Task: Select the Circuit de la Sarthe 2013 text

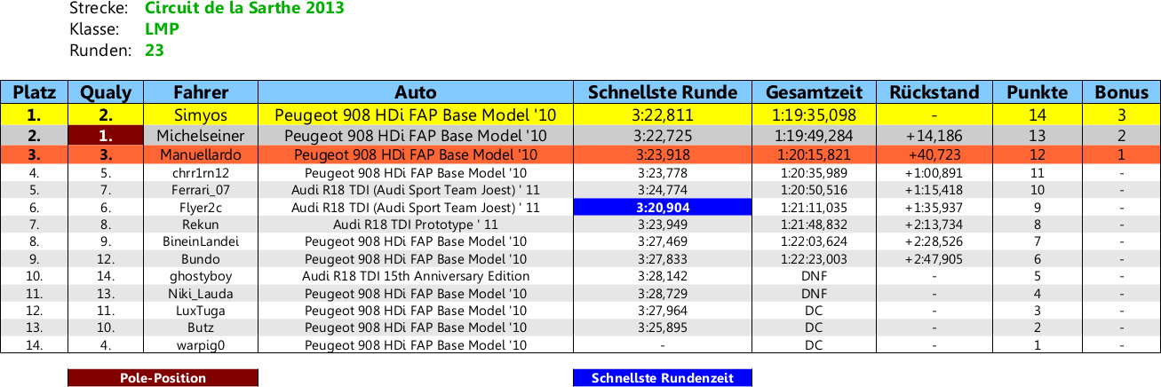Action: pyautogui.click(x=244, y=9)
